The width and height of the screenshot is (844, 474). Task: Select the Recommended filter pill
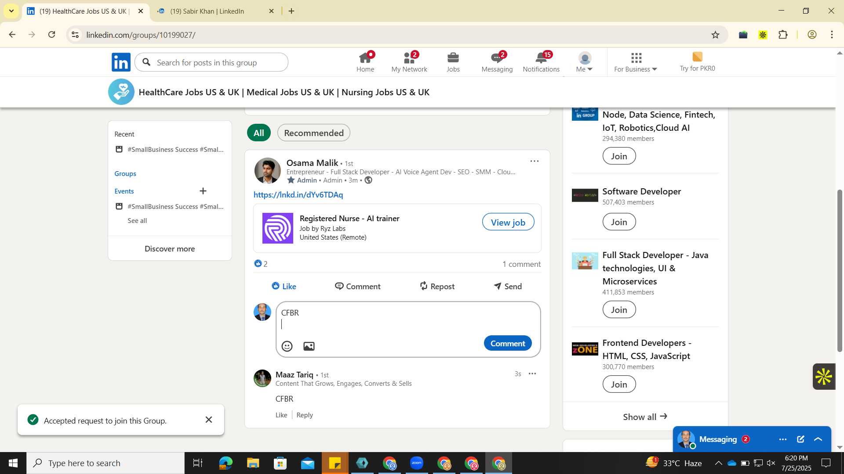click(314, 133)
